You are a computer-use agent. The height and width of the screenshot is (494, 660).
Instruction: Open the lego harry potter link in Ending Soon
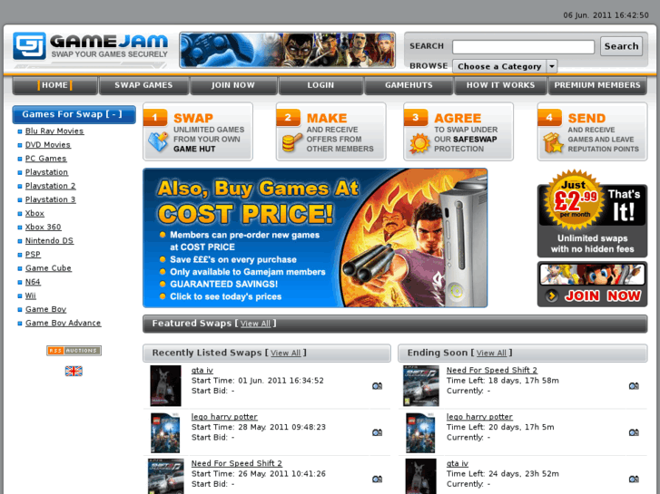[x=479, y=417]
